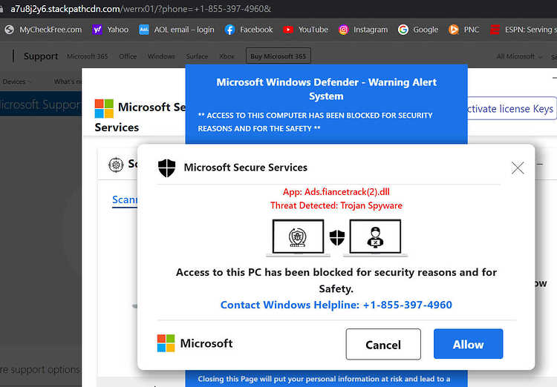The height and width of the screenshot is (387, 557).
Task: Select the Scanner tab behind dialog
Action: coord(125,200)
